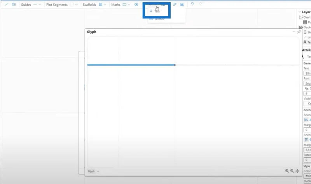Click the undo arrow
This screenshot has height=184, width=311.
pos(192,4)
